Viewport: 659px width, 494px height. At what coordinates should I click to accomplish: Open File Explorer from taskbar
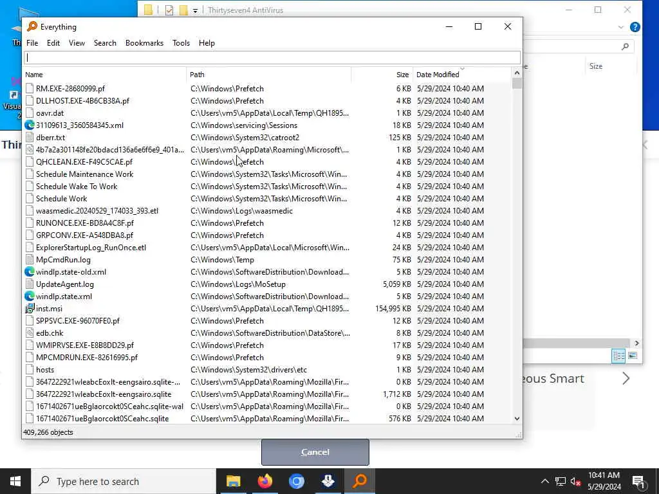[x=233, y=481]
